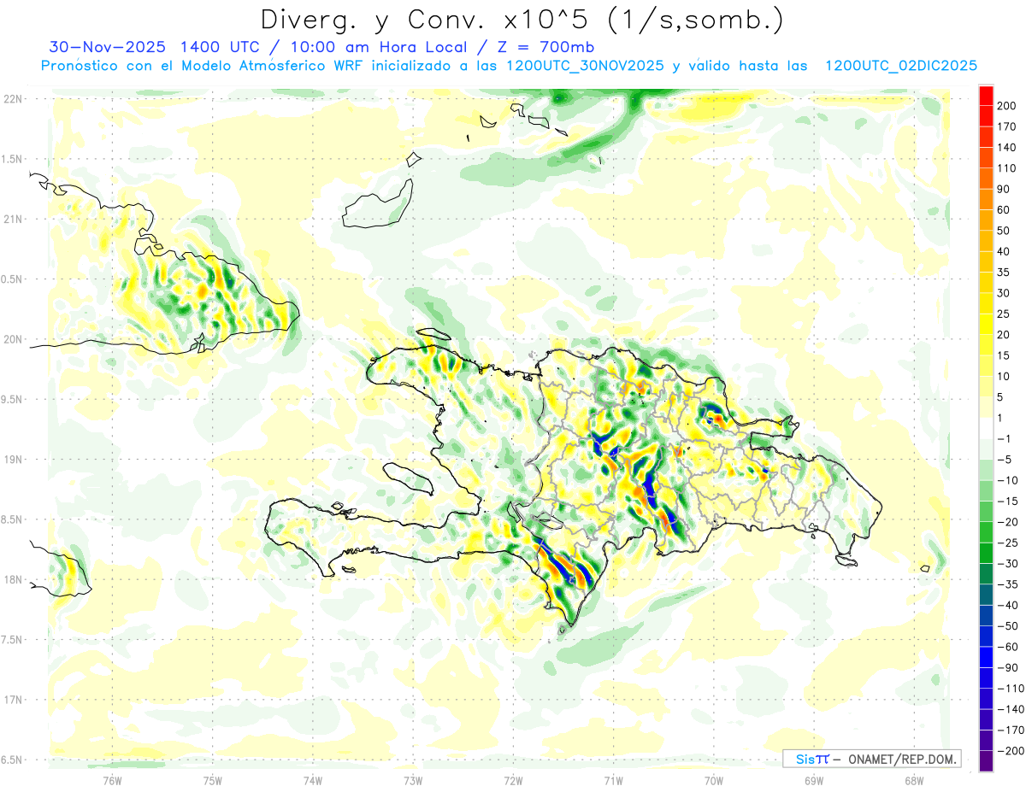Click the '18N' latitude label
Screen dimensions: 1026x792
click(x=11, y=579)
